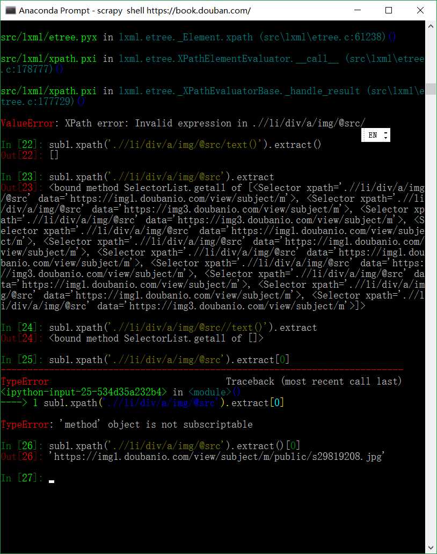Click 'lxml.etree._Element.xpath' text
Viewport: 437px width, 554px height.
click(x=186, y=37)
